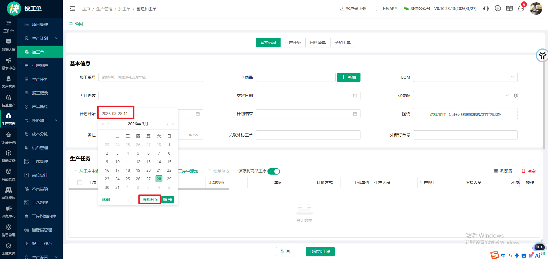Click 选择时间 in the date picker
Image resolution: width=548 pixels, height=259 pixels.
[x=150, y=200]
